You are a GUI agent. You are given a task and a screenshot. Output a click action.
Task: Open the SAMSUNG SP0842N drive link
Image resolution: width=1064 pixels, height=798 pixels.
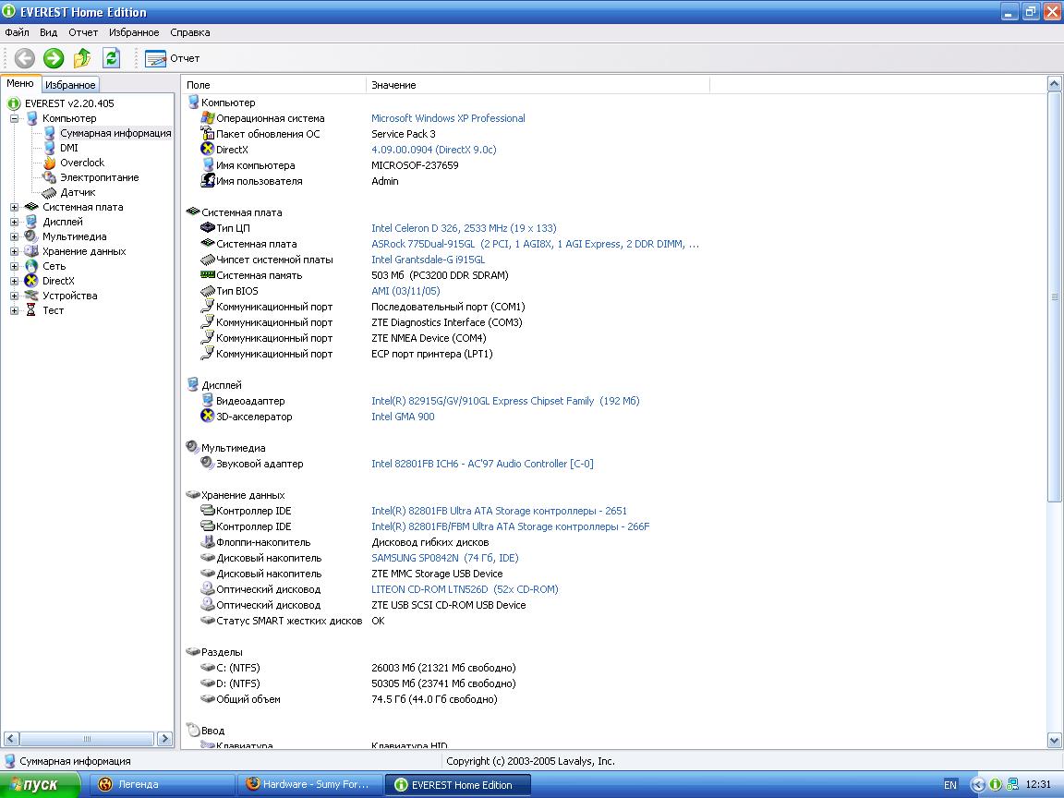point(444,558)
